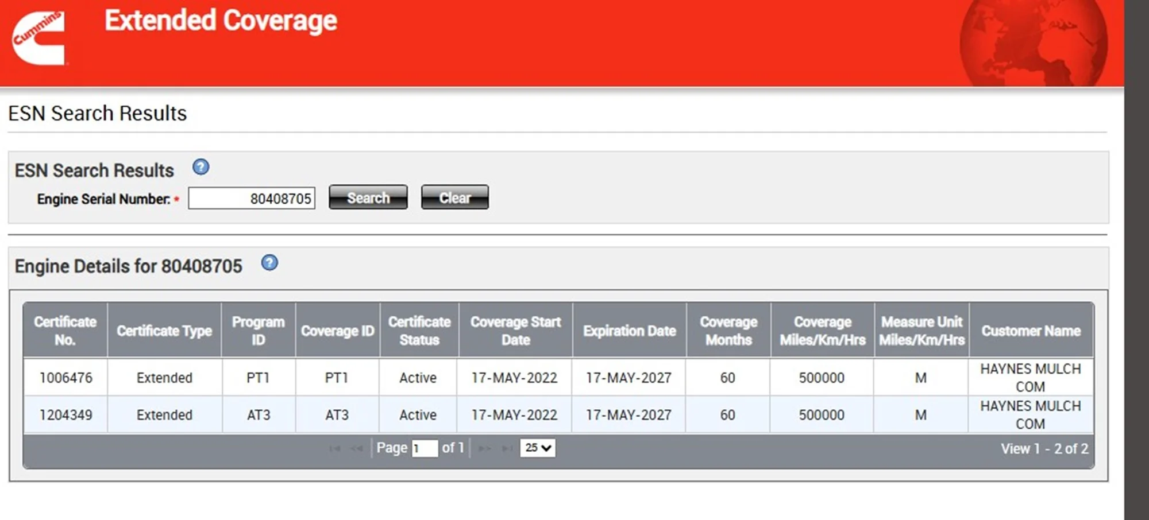Sort by Coverage Start Date column header
Viewport: 1149px width, 520px height.
(515, 331)
